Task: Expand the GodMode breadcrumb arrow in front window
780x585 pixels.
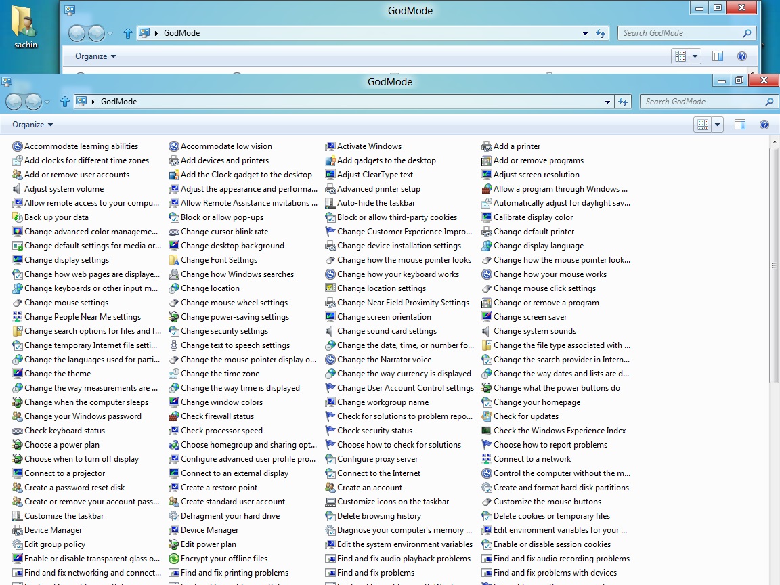Action: tap(93, 102)
